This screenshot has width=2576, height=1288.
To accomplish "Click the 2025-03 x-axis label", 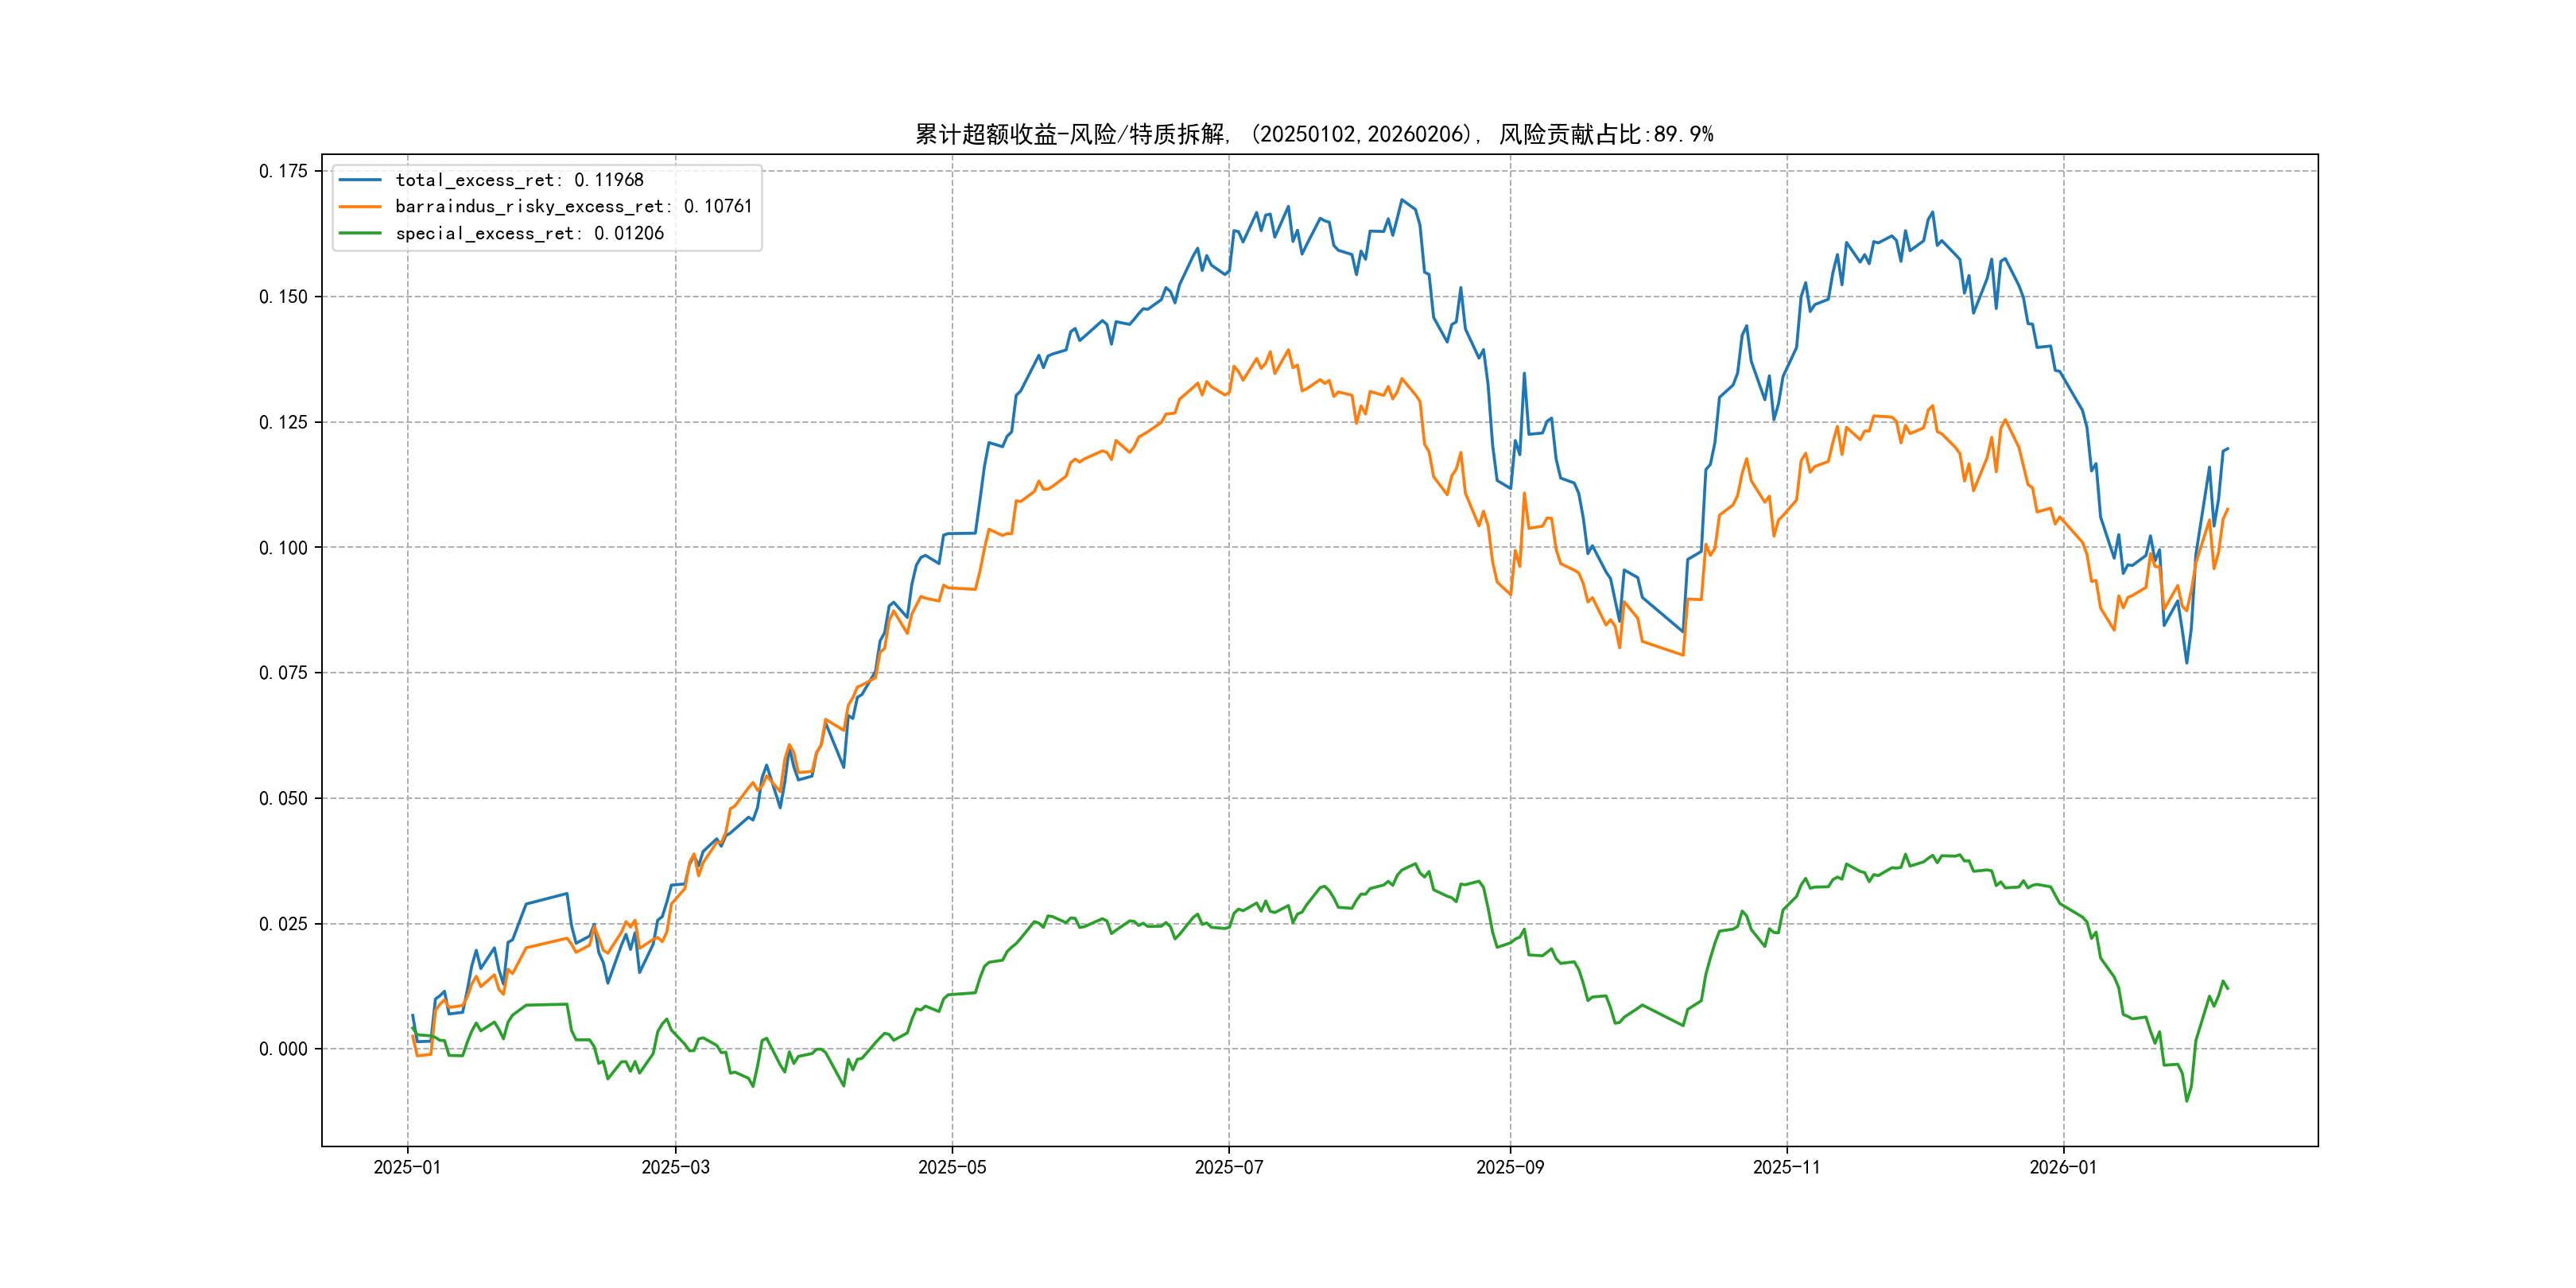I will (x=675, y=1167).
